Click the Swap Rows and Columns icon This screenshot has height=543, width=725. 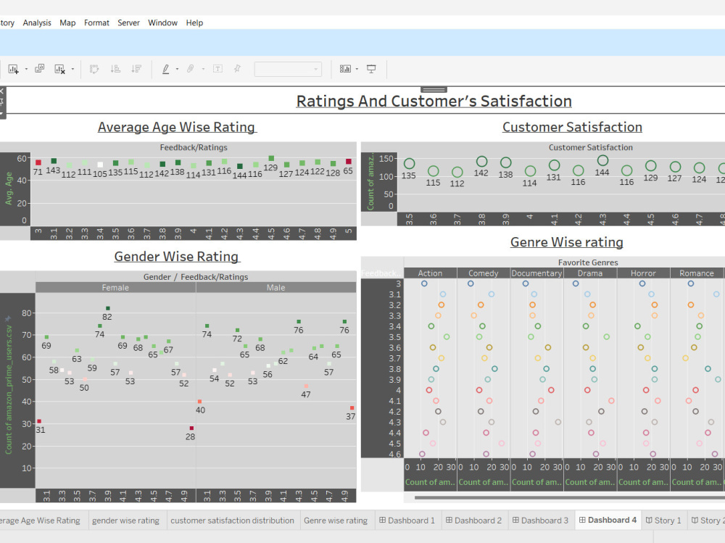(x=94, y=68)
